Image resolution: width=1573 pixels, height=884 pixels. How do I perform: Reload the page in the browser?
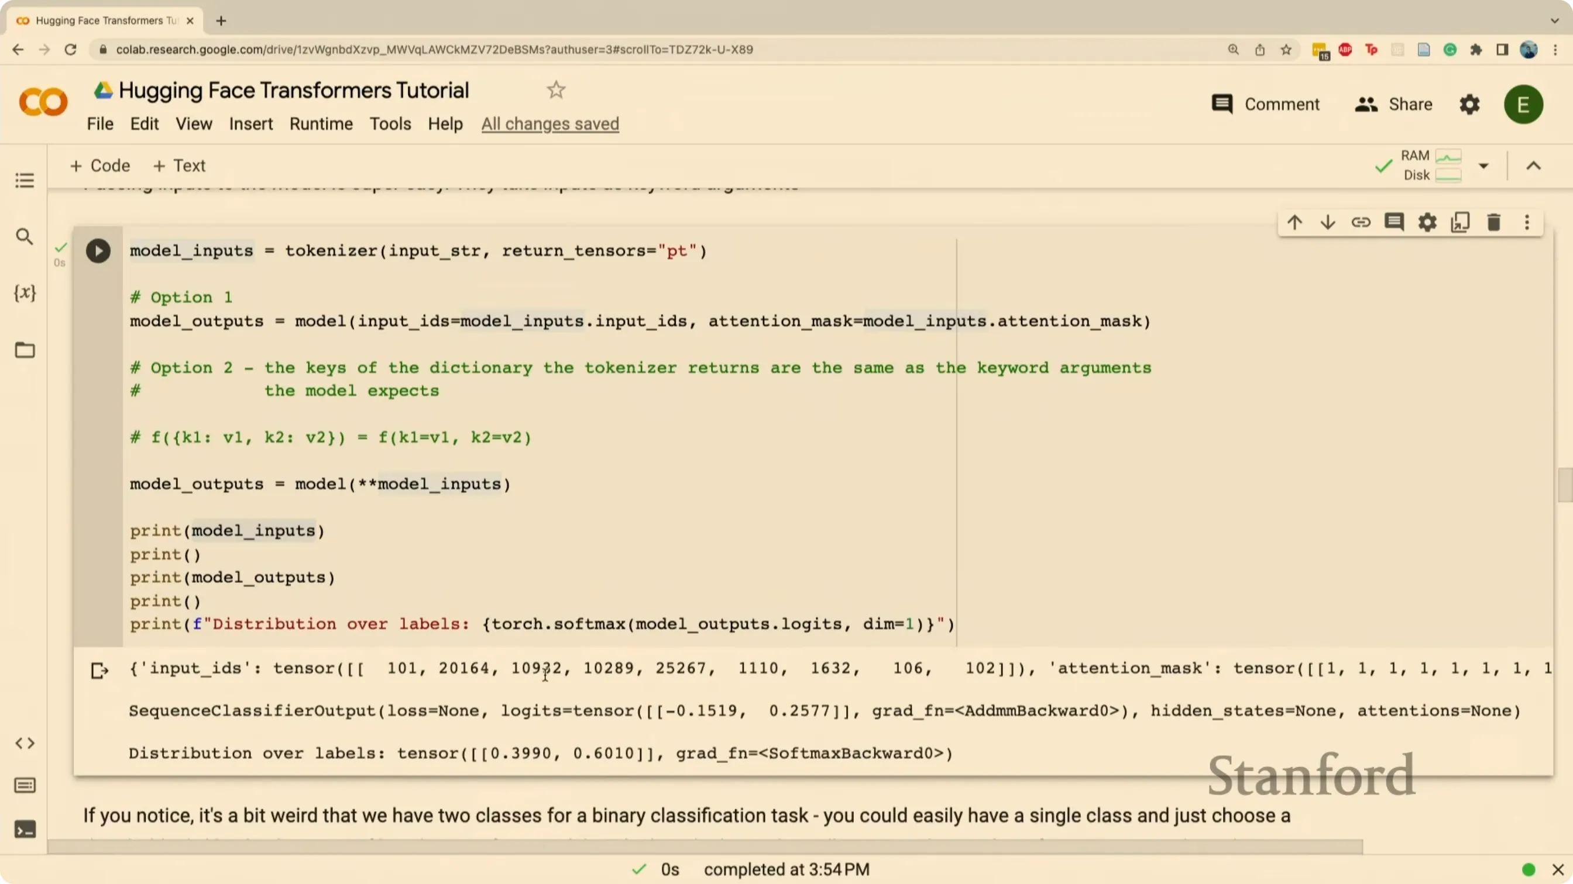(x=71, y=50)
